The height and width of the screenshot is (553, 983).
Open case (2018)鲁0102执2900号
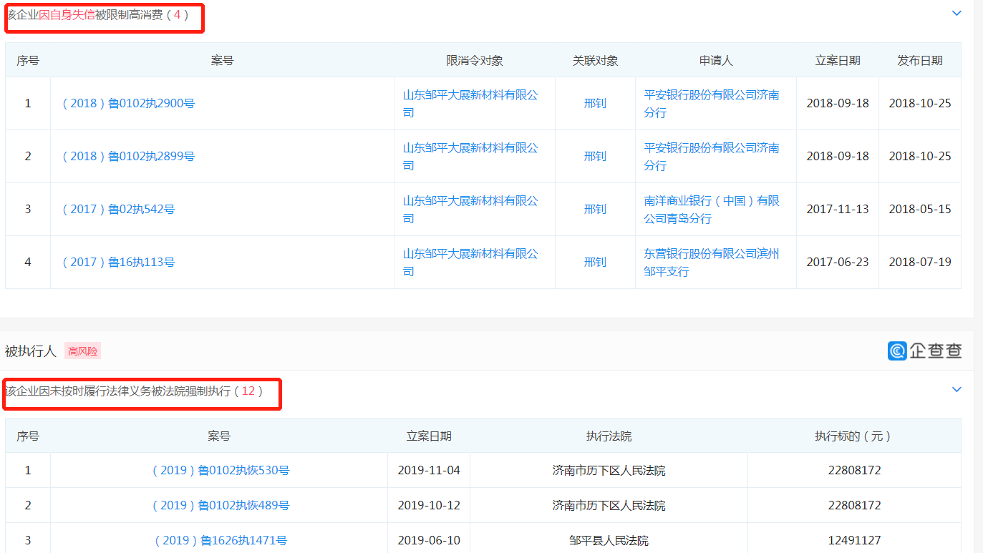pos(128,103)
